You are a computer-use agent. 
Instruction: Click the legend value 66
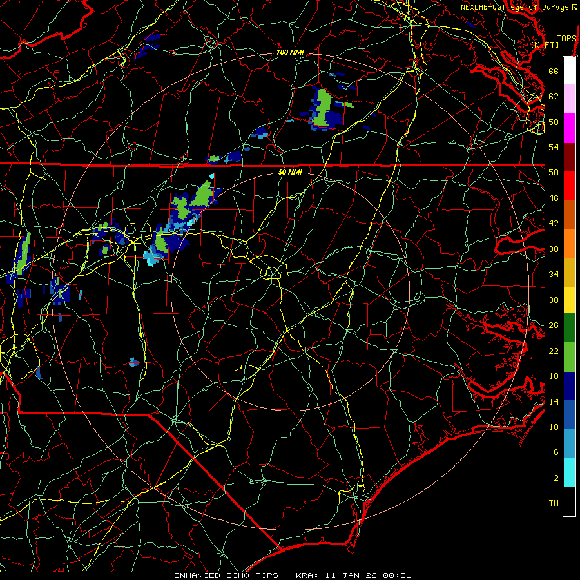pos(554,71)
